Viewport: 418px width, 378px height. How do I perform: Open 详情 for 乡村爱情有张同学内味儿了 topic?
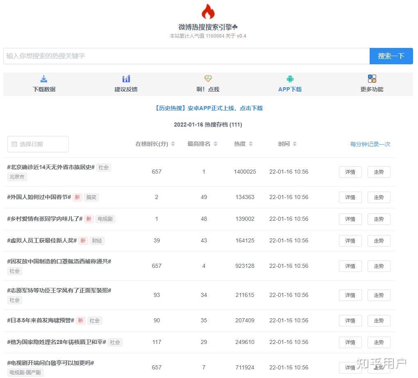pos(350,219)
